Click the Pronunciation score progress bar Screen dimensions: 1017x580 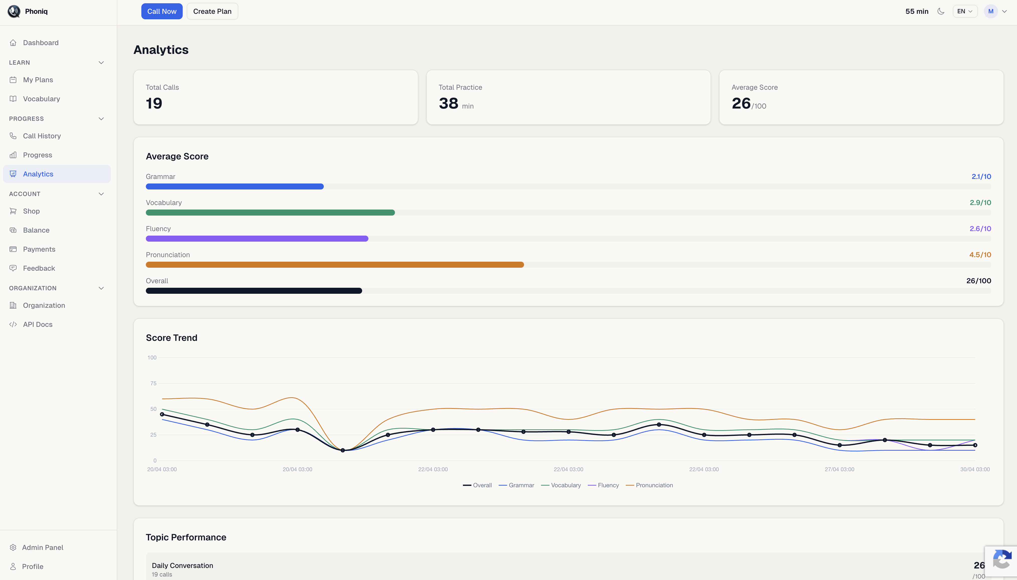[568, 265]
